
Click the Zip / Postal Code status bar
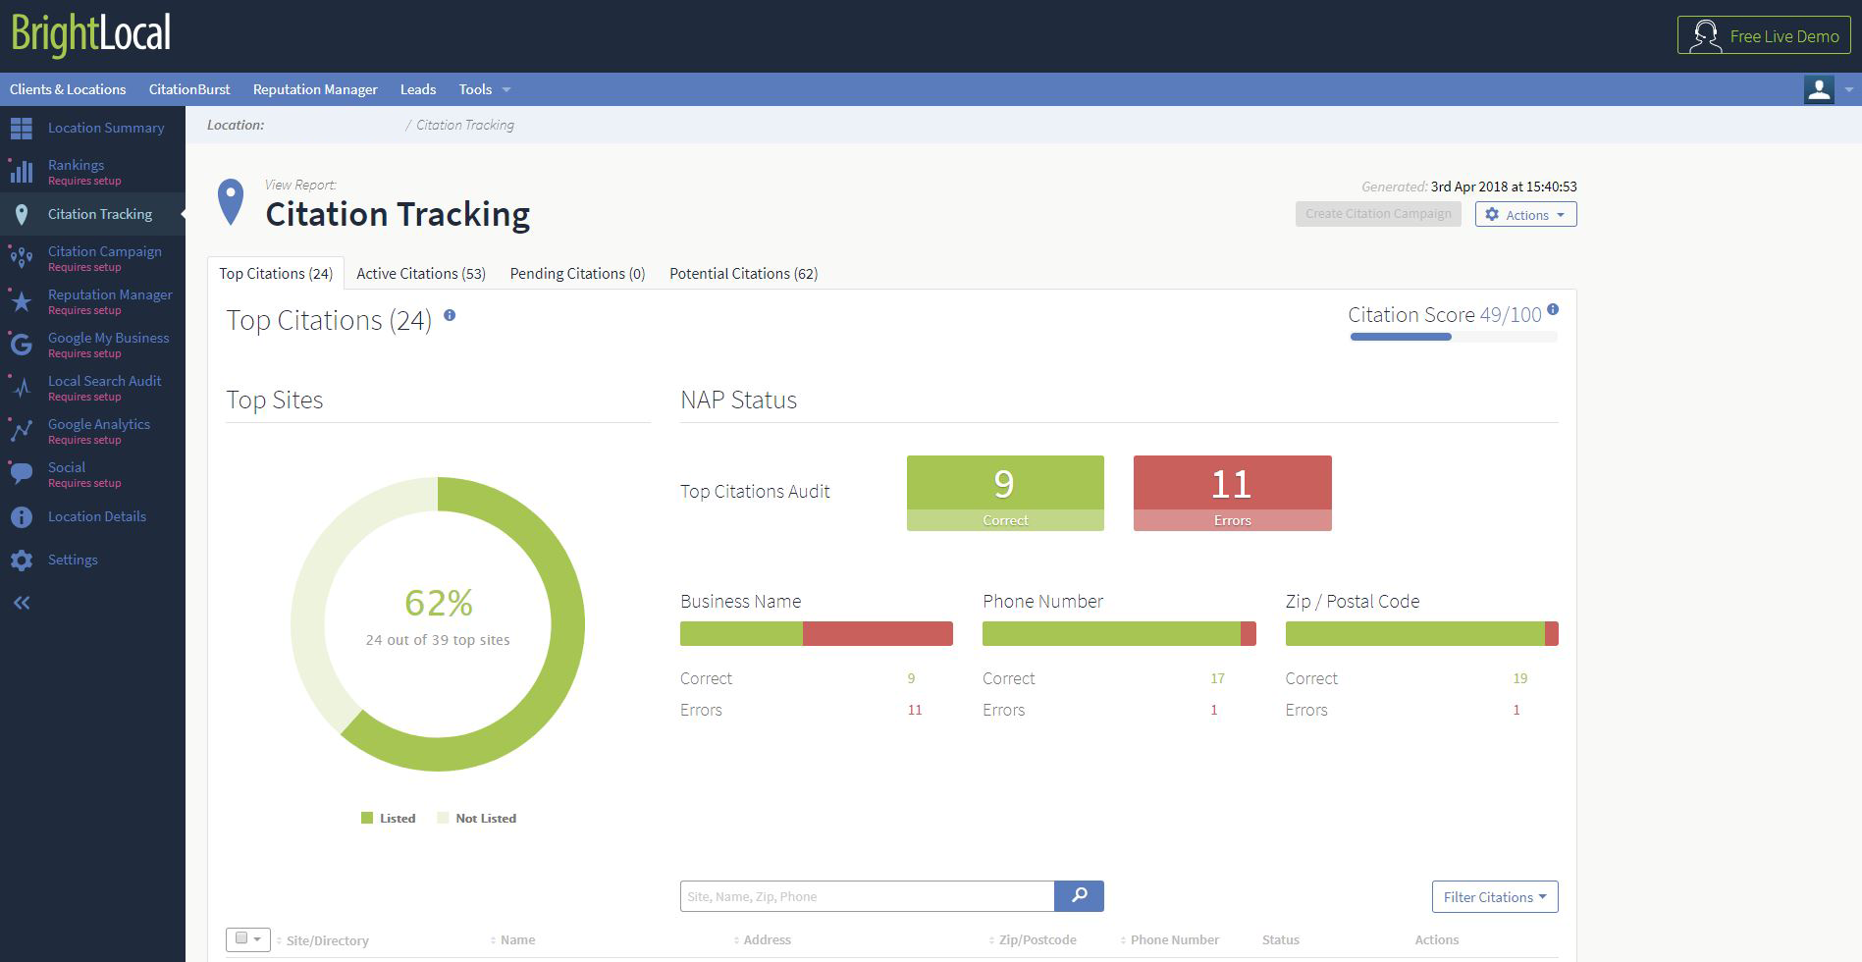(x=1421, y=633)
